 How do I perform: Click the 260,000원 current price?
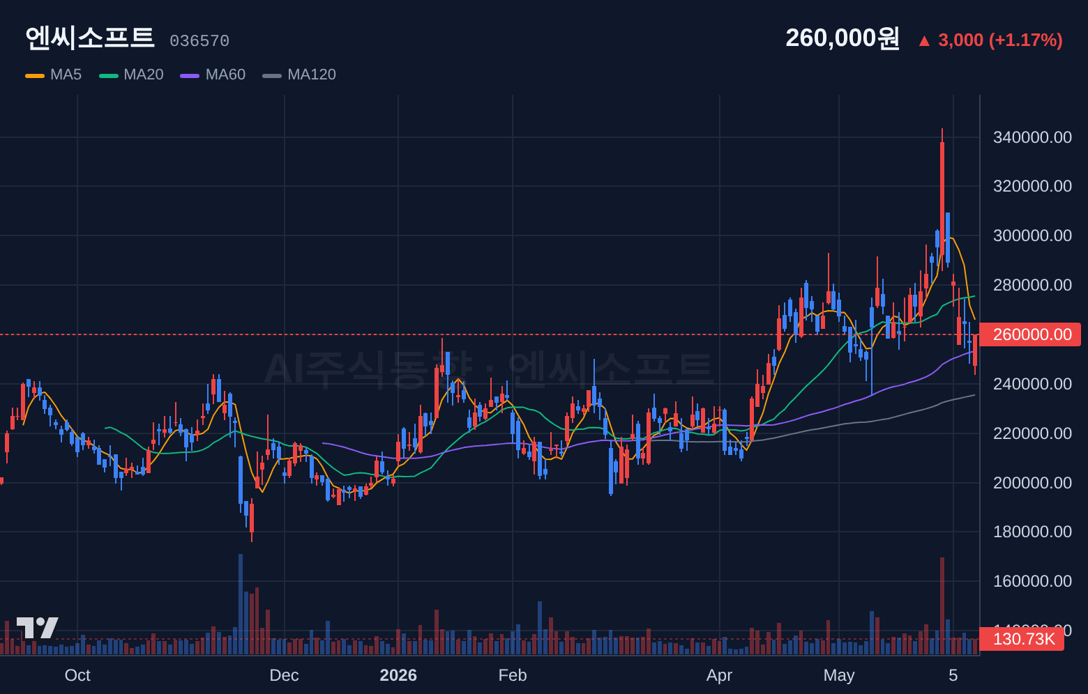coord(843,38)
